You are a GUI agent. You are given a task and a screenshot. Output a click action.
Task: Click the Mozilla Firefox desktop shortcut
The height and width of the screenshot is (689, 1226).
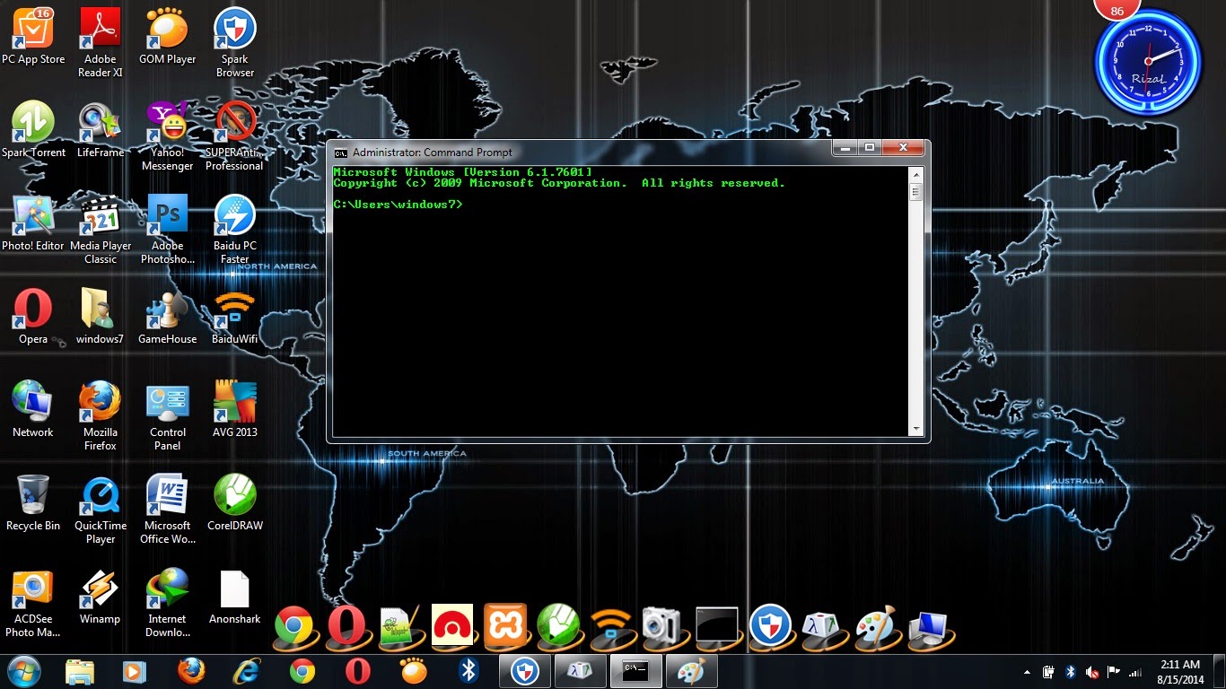pos(101,415)
